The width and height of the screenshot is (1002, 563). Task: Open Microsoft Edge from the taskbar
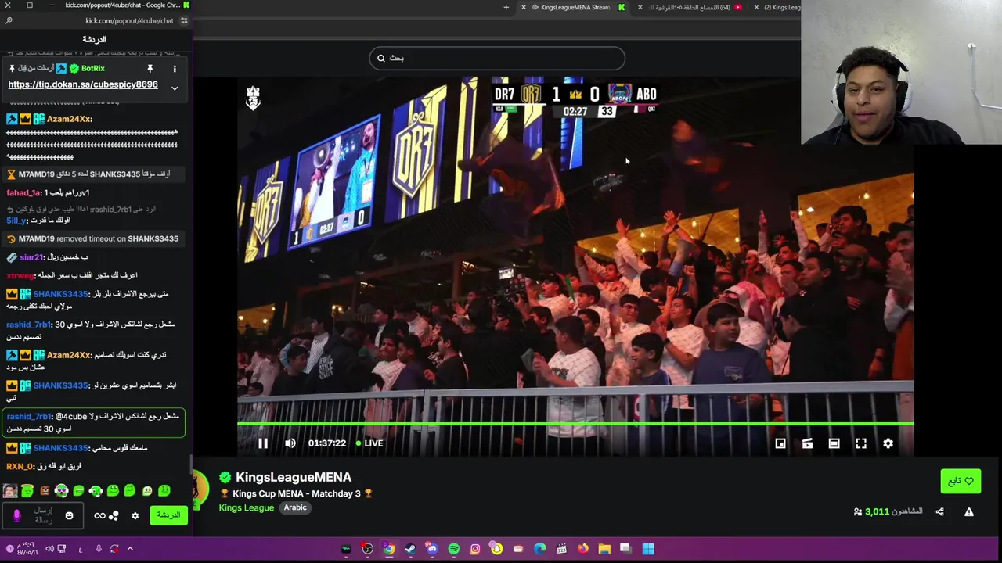[x=539, y=549]
